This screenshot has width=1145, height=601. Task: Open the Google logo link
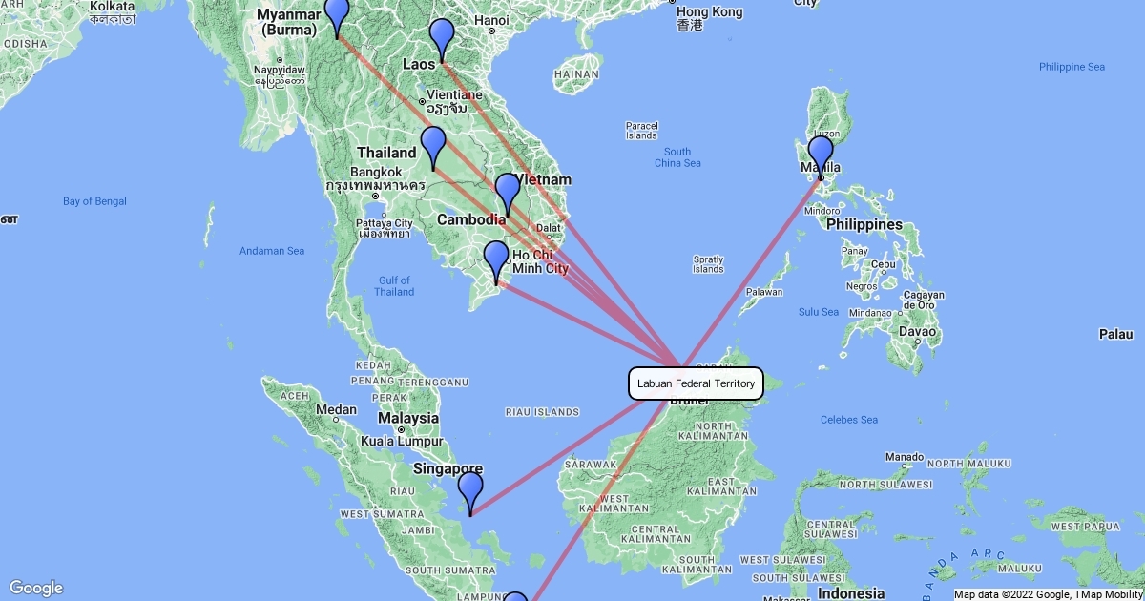pyautogui.click(x=35, y=588)
